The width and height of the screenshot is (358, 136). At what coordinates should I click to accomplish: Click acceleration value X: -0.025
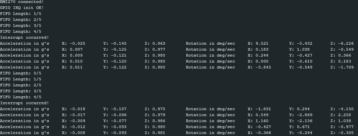tap(73, 43)
